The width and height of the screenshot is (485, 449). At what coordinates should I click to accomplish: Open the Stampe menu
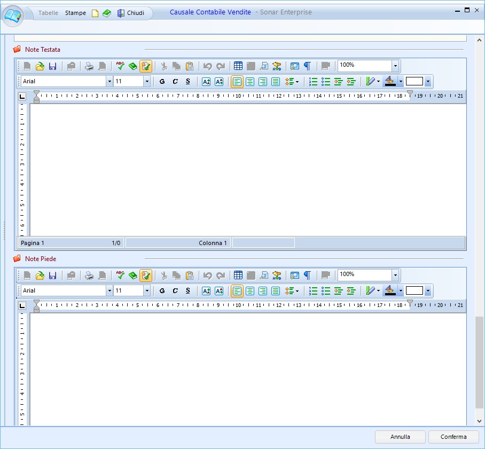(75, 13)
